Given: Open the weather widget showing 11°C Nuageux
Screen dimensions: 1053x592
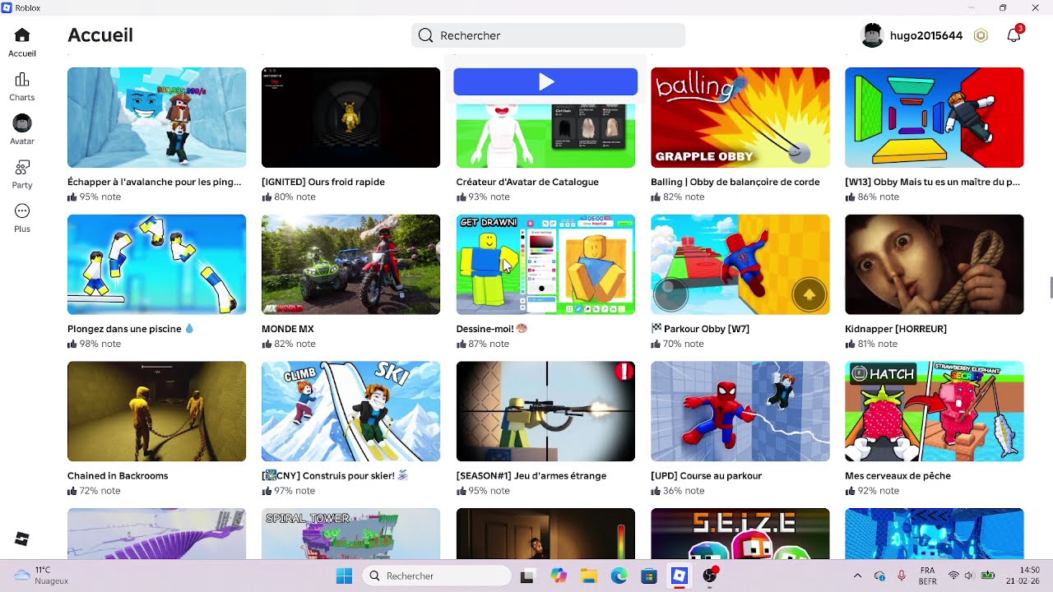Looking at the screenshot, I should click(x=42, y=576).
